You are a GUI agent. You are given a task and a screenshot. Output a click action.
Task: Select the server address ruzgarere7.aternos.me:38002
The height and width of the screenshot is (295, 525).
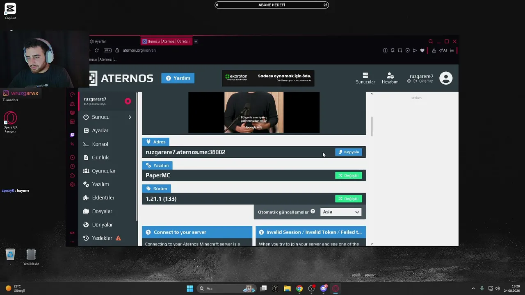coord(185,152)
